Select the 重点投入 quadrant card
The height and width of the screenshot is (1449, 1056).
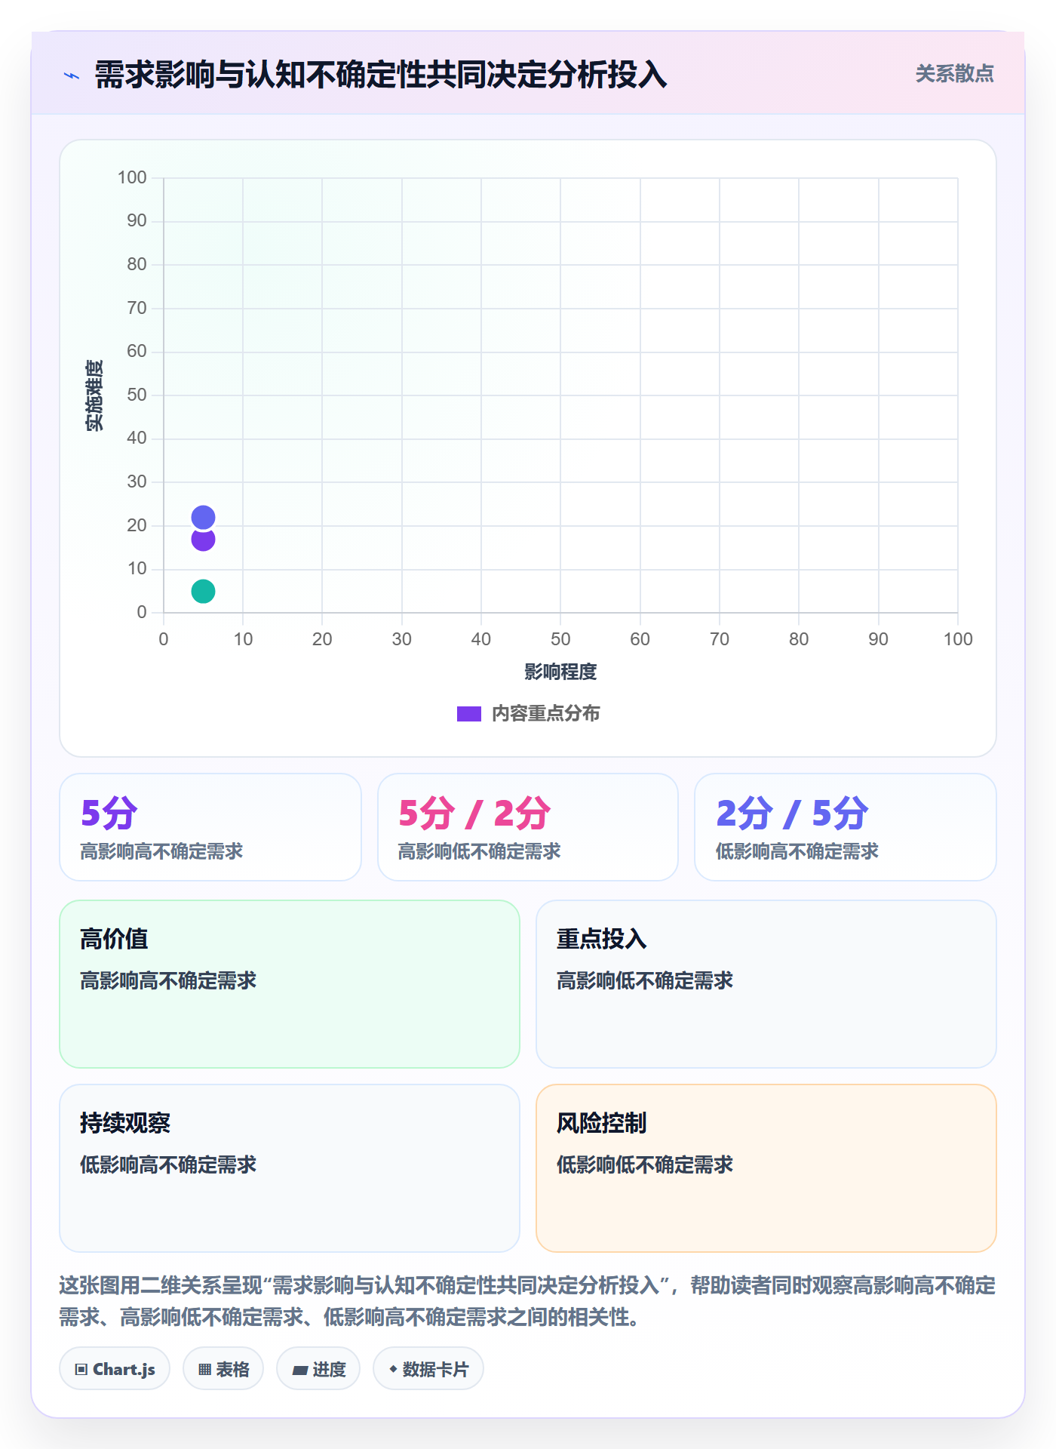point(766,984)
